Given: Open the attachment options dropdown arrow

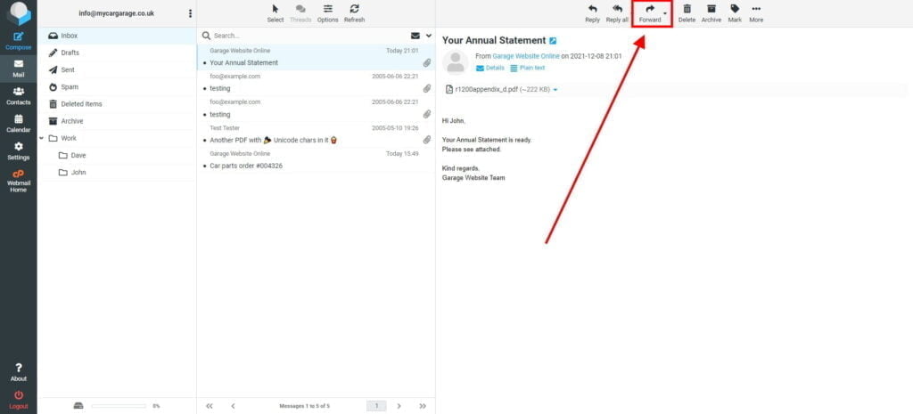Looking at the screenshot, I should tap(555, 90).
